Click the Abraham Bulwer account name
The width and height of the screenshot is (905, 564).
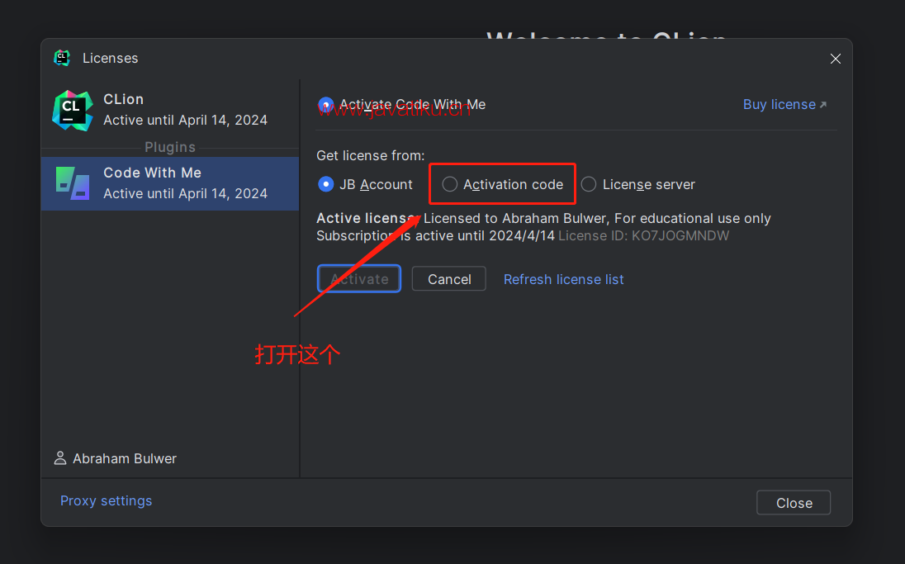pyautogui.click(x=125, y=458)
